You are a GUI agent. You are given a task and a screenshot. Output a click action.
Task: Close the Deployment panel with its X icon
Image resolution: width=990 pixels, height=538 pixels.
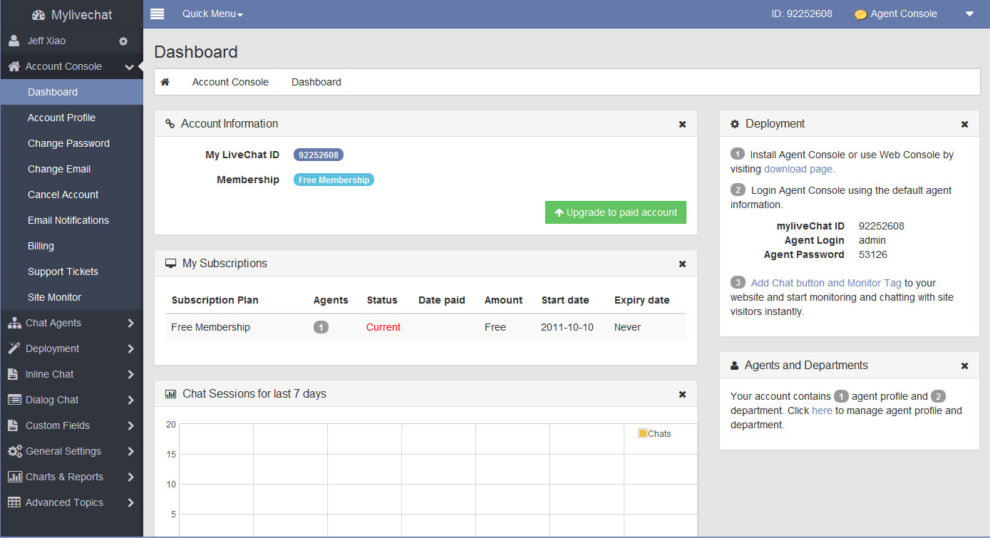[x=964, y=124]
